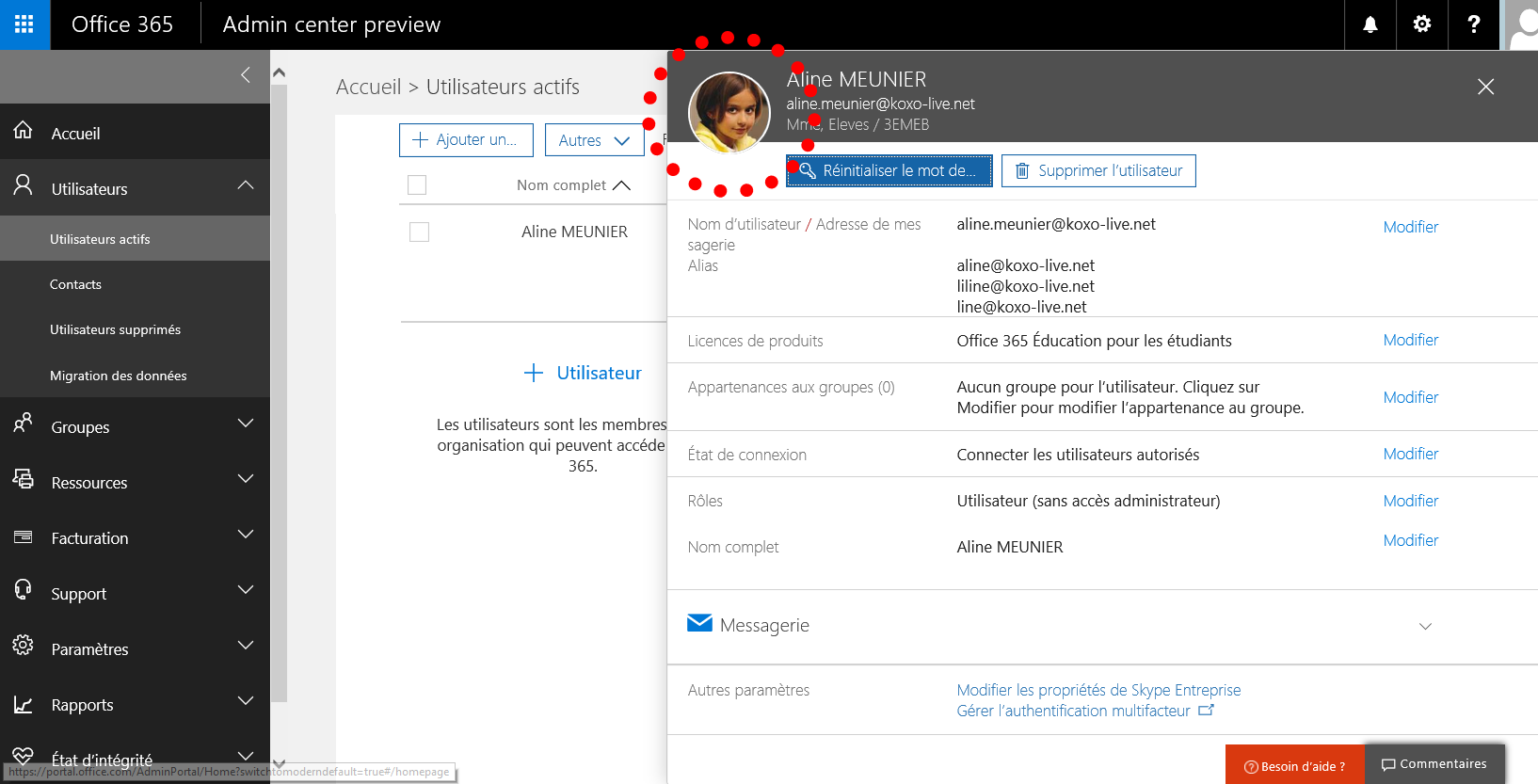
Task: Click Modifier for Appartenances aux groupes
Action: pos(1410,397)
